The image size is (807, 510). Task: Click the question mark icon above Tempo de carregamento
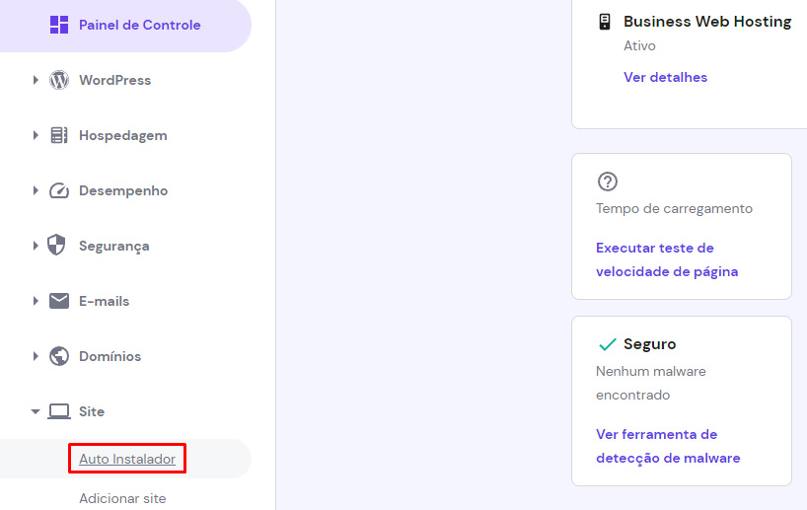point(608,182)
